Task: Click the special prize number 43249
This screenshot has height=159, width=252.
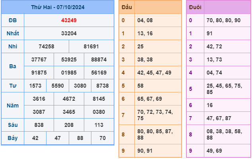Action: (69, 20)
